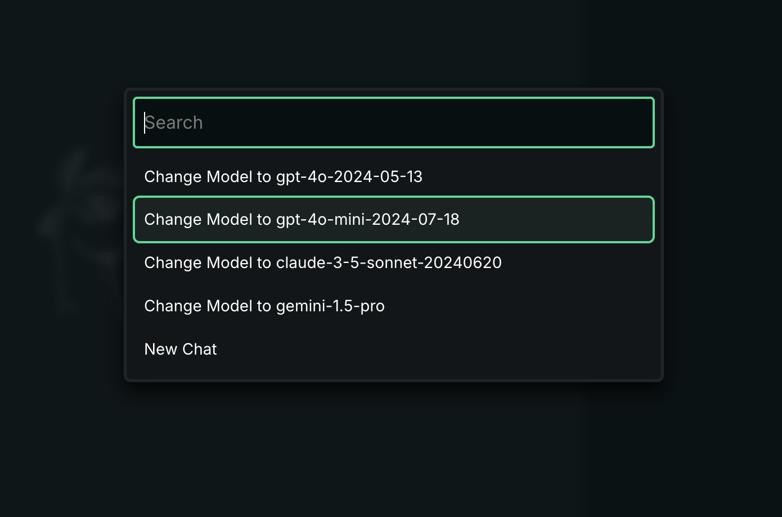
Task: Pick Change Model to gemini-1.5-pro
Action: pos(264,306)
